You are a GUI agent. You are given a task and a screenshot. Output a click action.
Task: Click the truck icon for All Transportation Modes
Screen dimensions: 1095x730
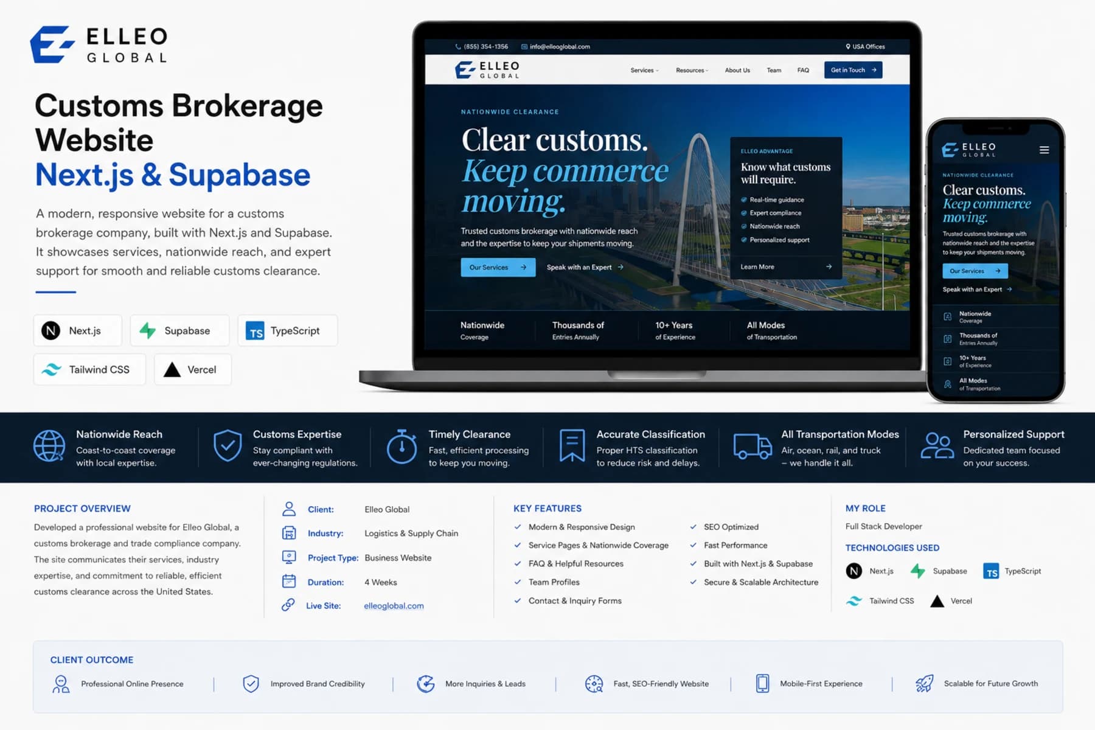coord(753,446)
